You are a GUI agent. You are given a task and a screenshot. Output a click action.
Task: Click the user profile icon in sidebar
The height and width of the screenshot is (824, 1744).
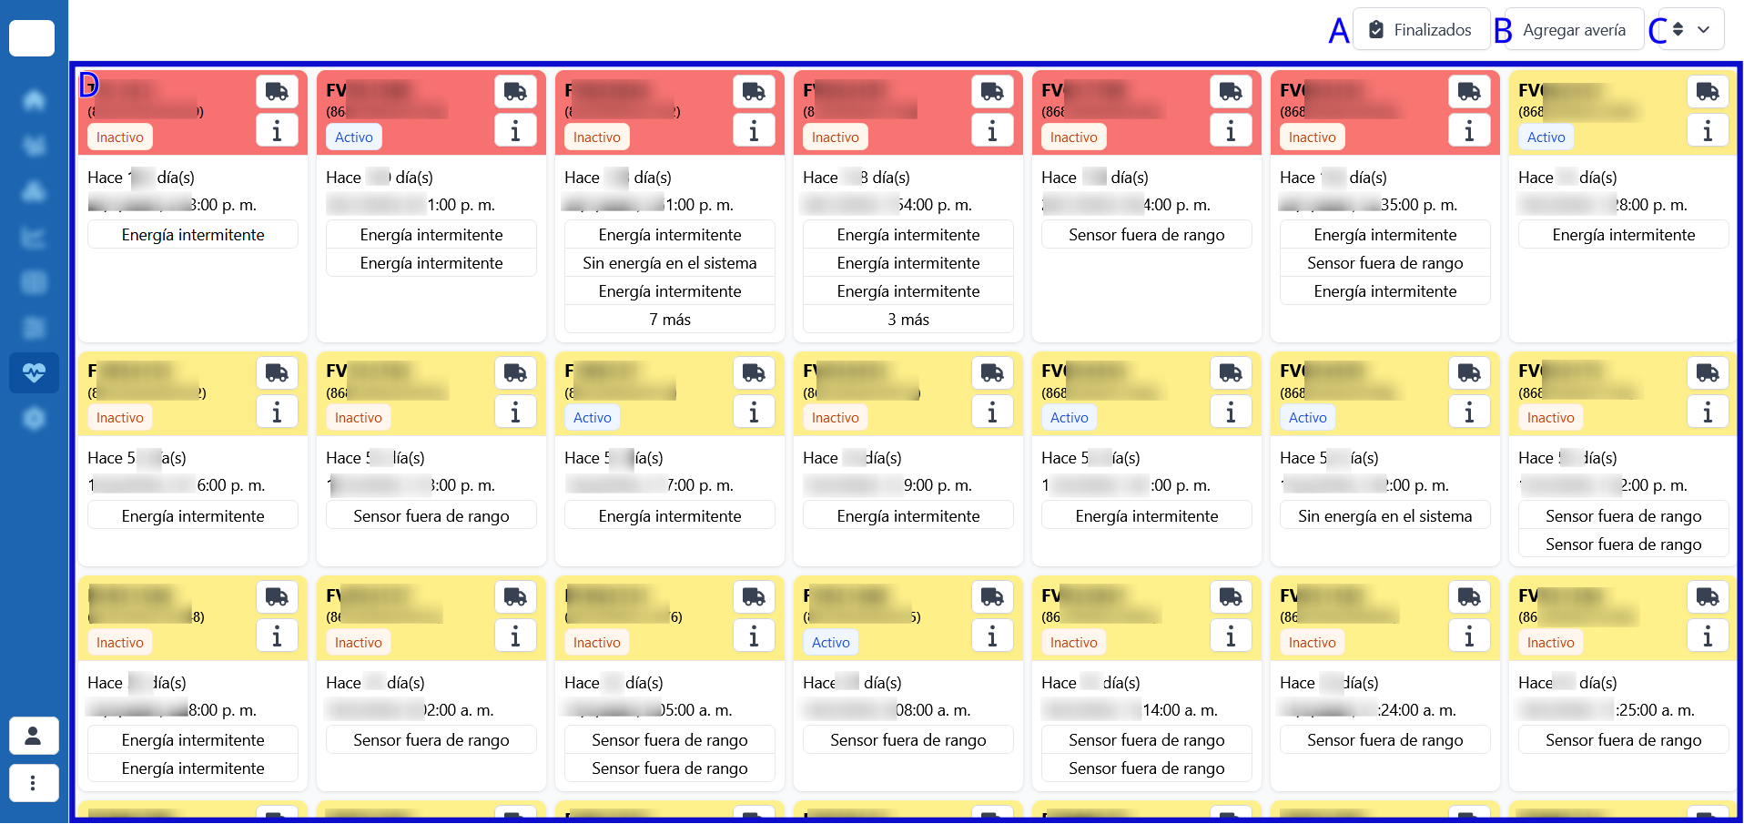(34, 736)
